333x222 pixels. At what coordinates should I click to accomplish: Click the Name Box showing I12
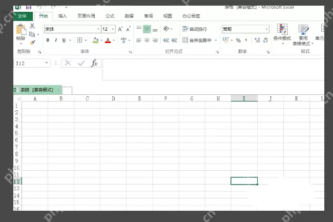[28, 63]
